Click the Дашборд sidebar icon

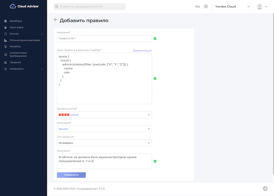(x=5, y=21)
